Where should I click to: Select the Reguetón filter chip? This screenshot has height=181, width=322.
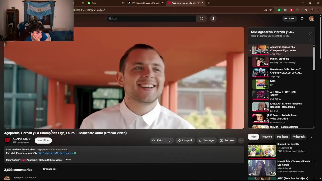267,137
